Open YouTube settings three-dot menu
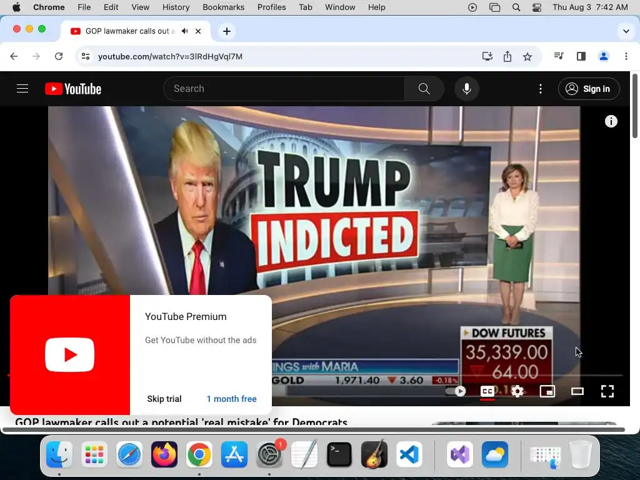The image size is (640, 480). (541, 89)
